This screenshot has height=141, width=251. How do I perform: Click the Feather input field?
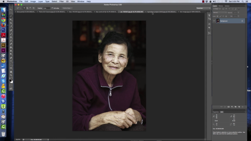pyautogui.click(x=46, y=8)
